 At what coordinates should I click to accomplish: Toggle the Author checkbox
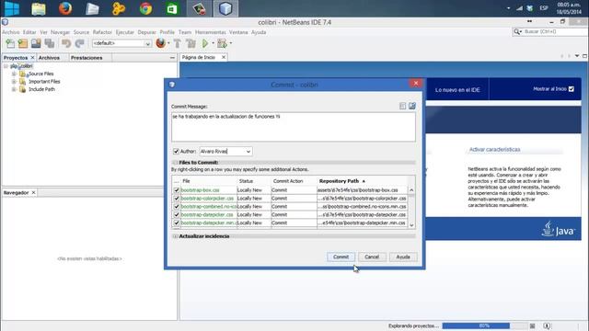pos(176,151)
